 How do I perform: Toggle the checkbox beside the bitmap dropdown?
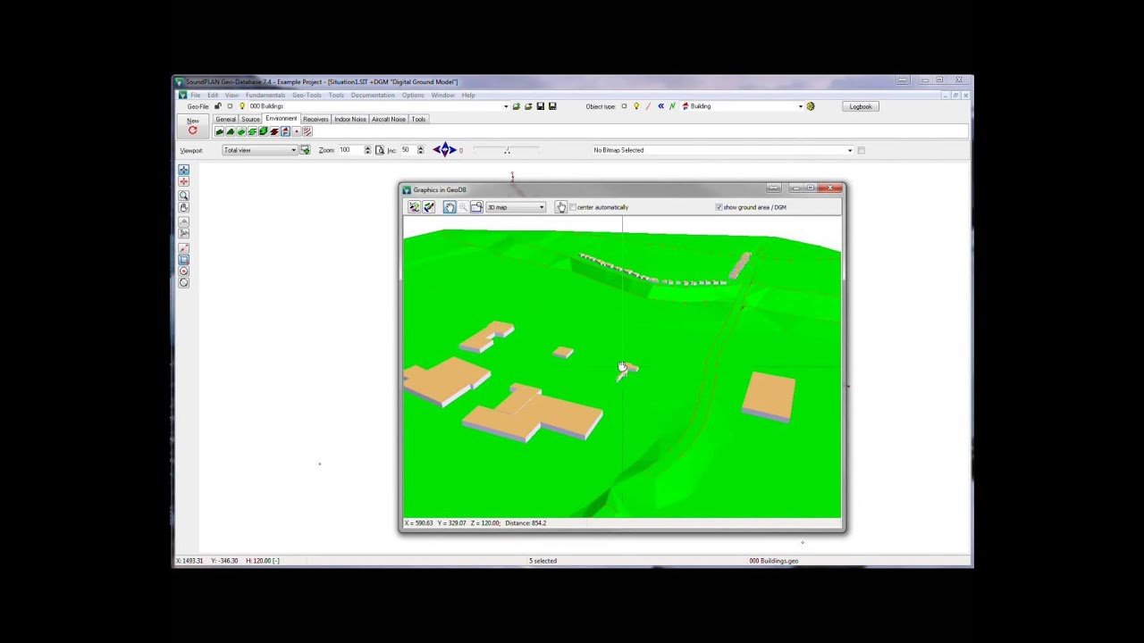(862, 150)
